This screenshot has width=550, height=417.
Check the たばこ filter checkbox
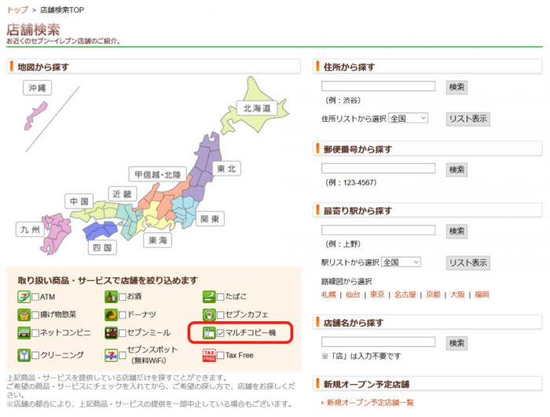[x=220, y=297]
